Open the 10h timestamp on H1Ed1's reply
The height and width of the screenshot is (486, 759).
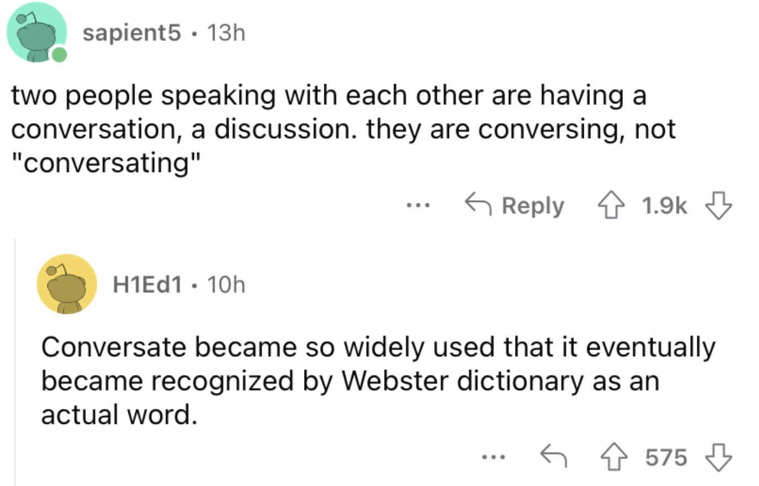(226, 285)
